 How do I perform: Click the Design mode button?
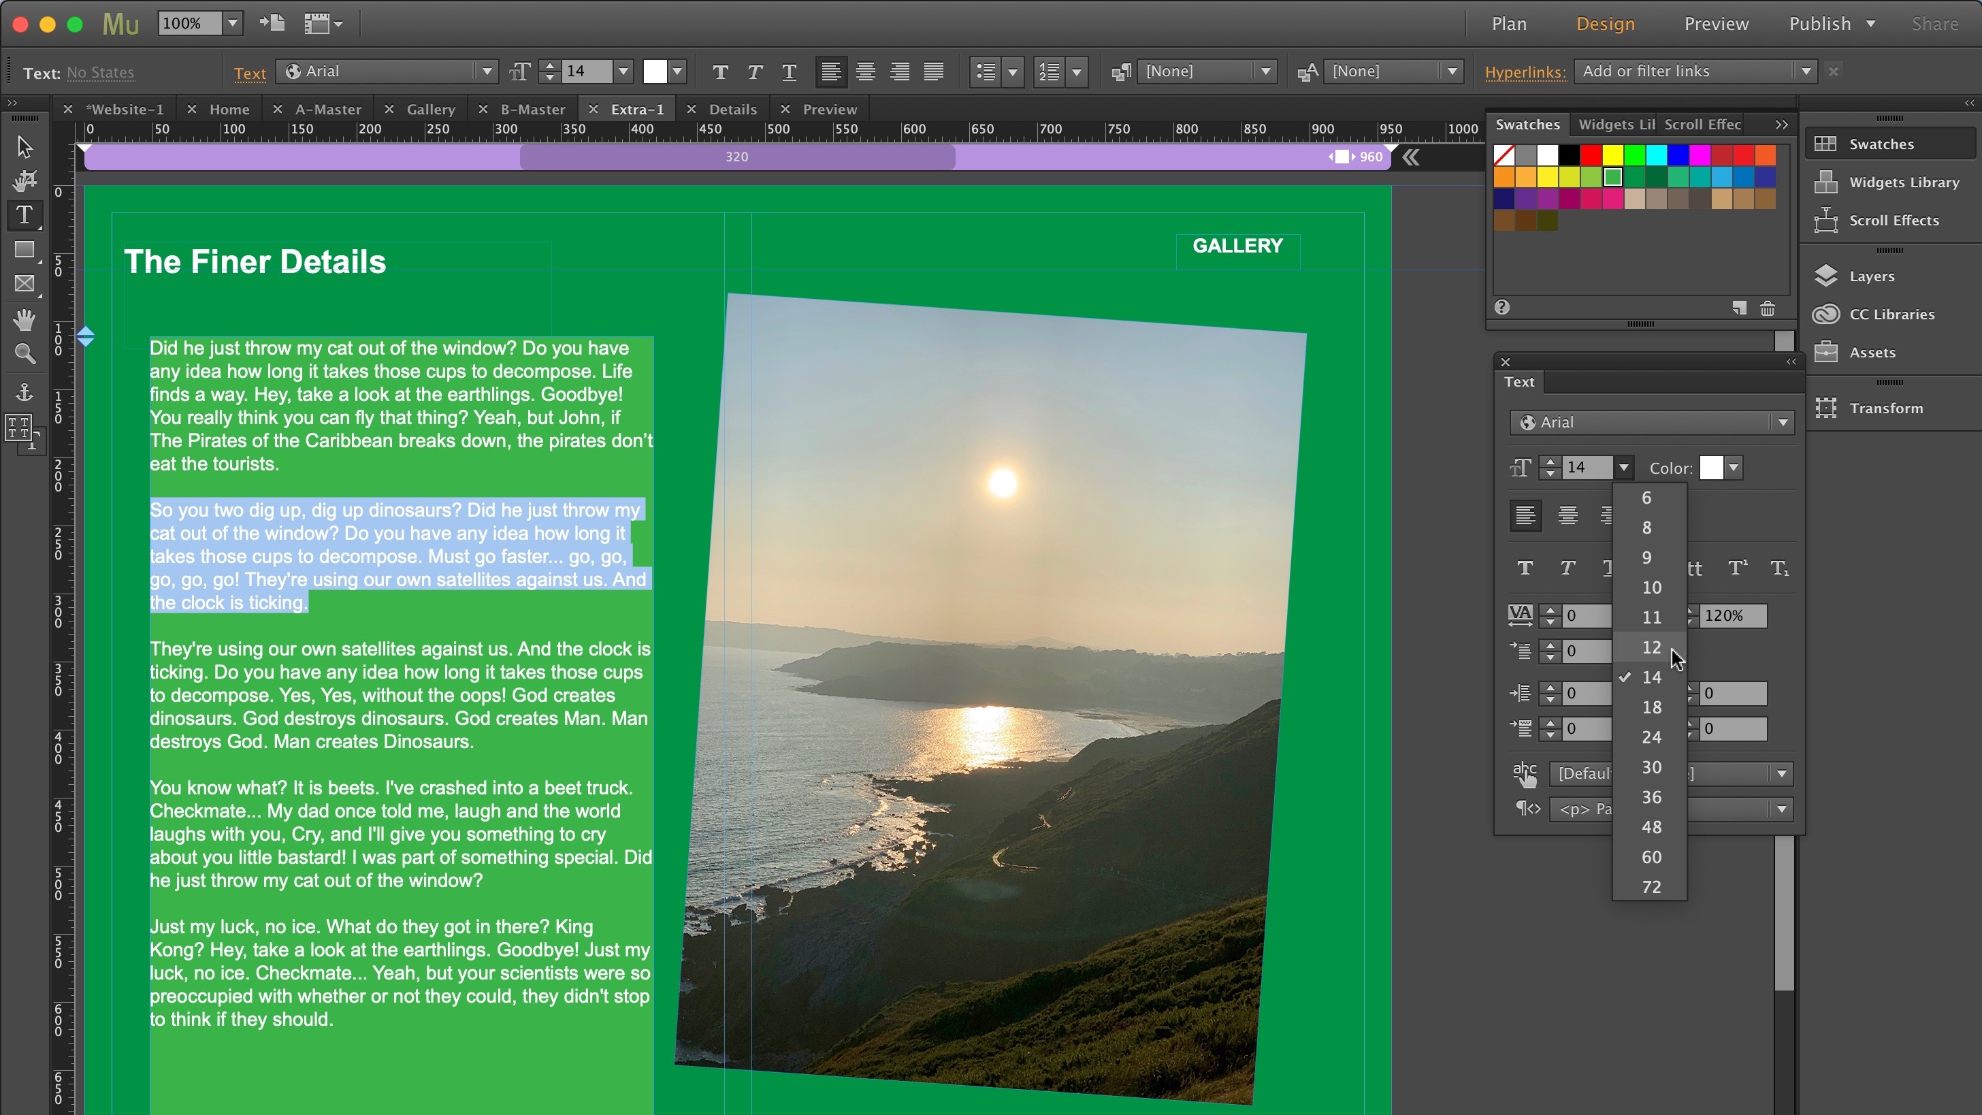1604,23
